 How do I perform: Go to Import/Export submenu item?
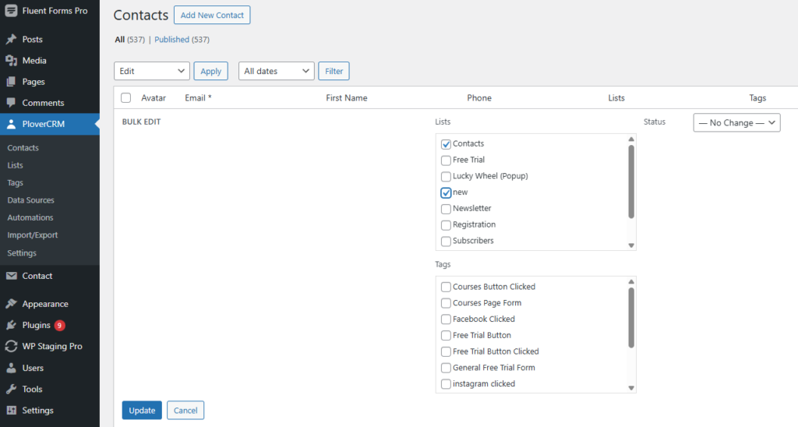point(33,235)
